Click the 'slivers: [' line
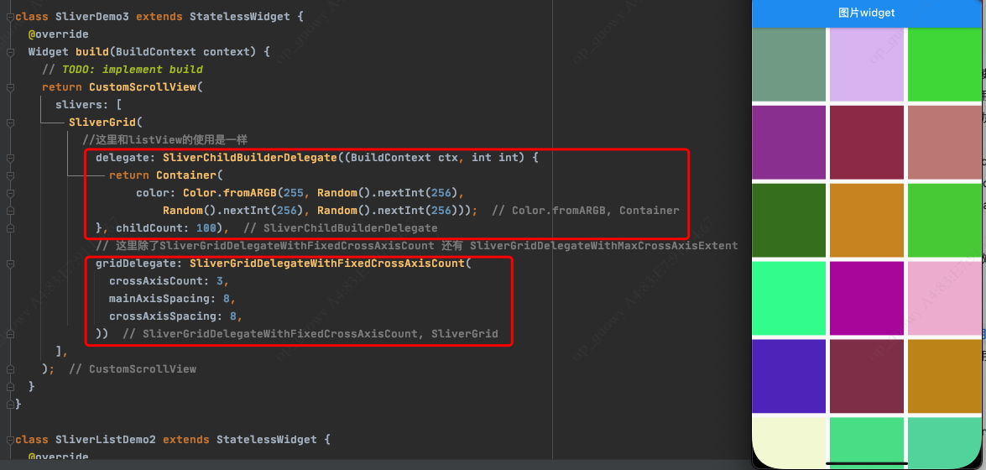Screen dimensions: 986x470 [x=89, y=104]
